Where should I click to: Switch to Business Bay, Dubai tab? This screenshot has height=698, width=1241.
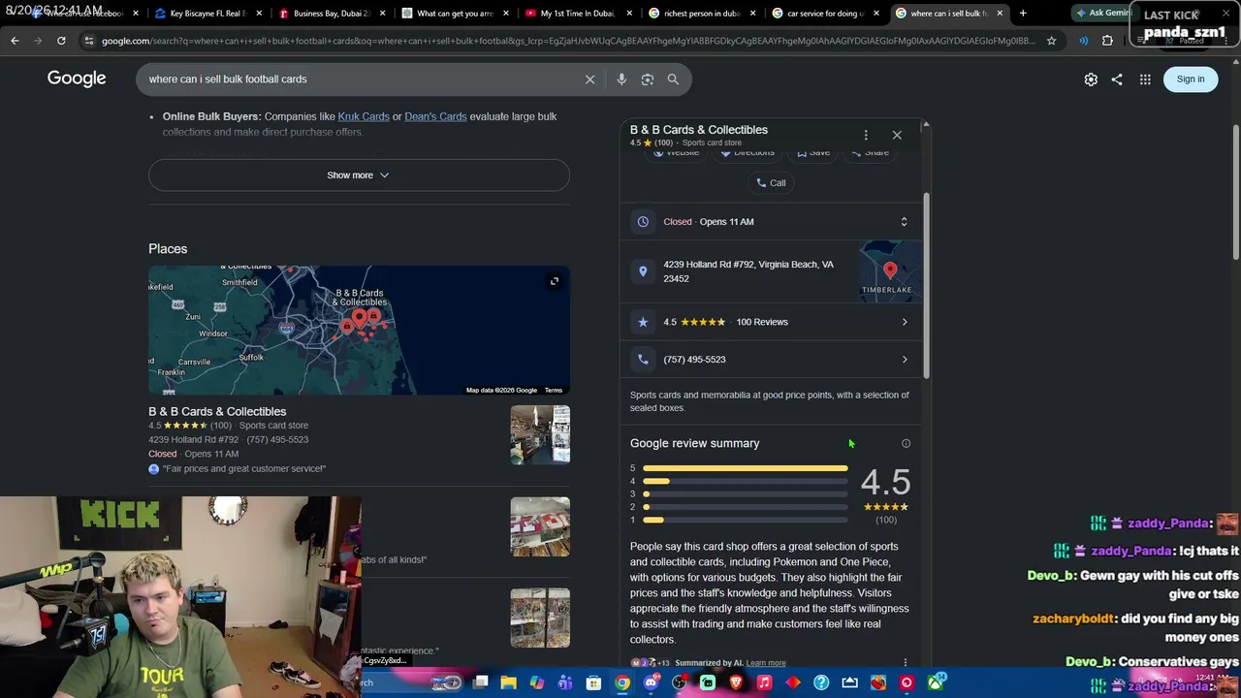(332, 14)
